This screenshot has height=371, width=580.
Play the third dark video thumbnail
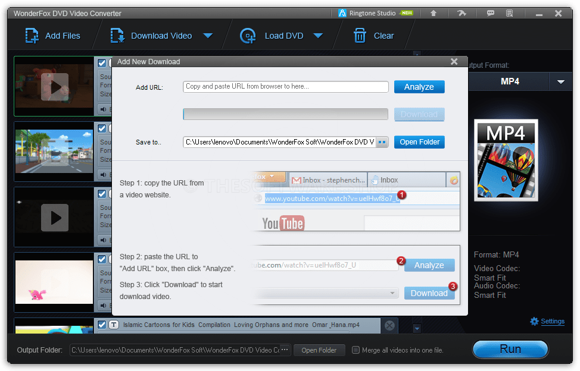click(x=55, y=218)
